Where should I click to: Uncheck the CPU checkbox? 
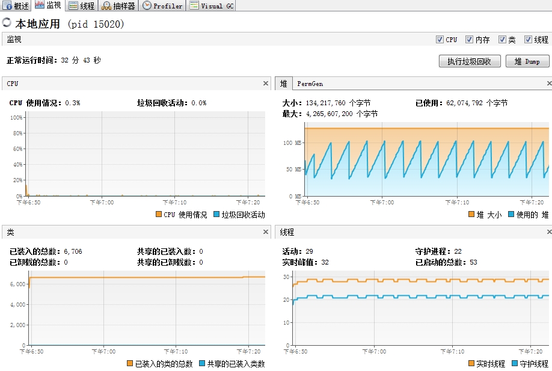(440, 40)
